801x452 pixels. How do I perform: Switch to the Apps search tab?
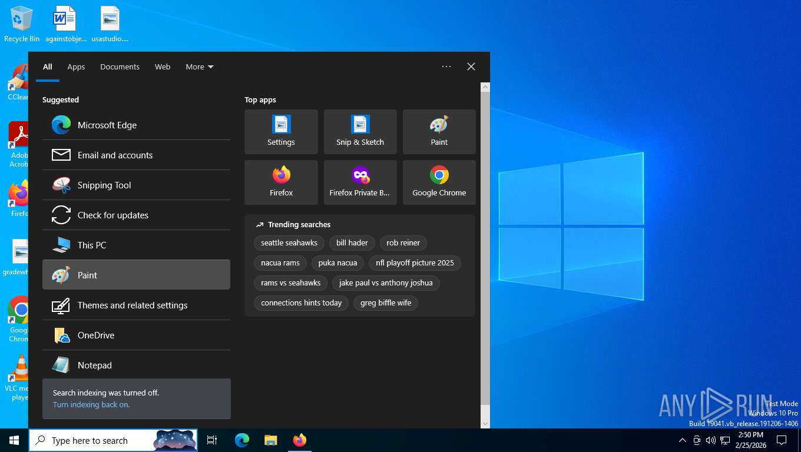[x=76, y=67]
